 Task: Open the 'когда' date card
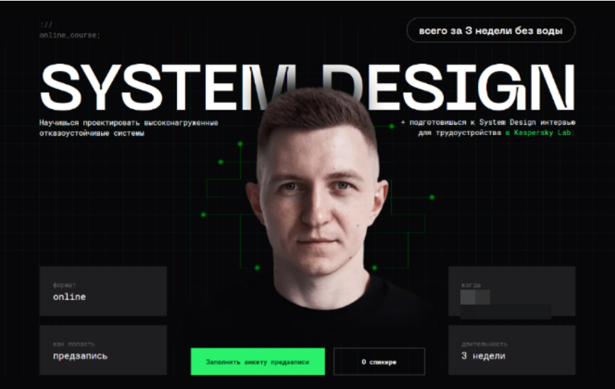pos(511,291)
